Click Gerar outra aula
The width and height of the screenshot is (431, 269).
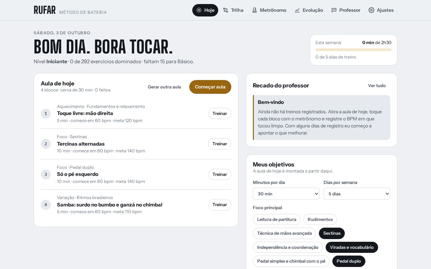click(x=164, y=87)
